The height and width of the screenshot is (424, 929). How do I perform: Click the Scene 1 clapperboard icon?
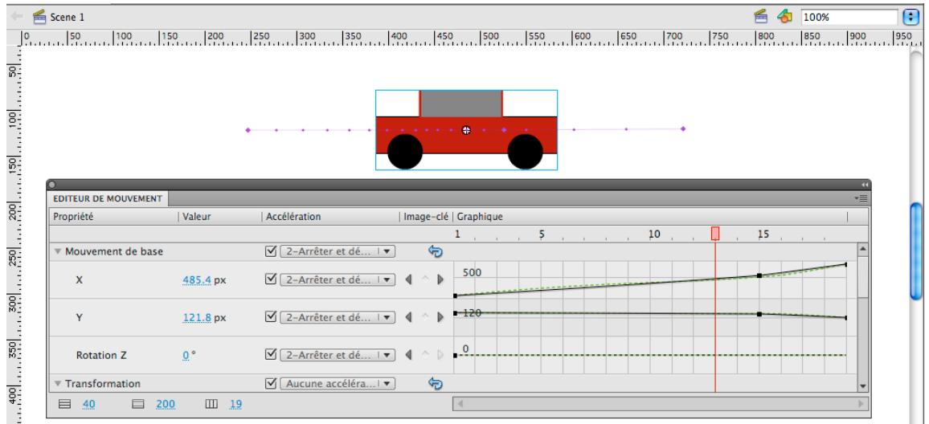coord(39,17)
